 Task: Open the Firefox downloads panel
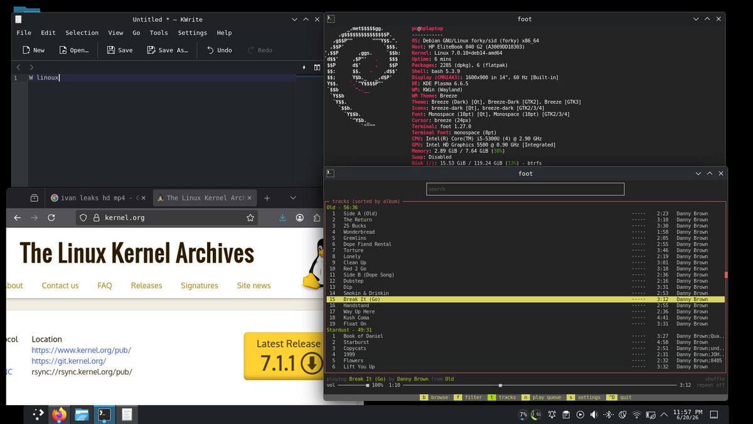click(x=283, y=217)
